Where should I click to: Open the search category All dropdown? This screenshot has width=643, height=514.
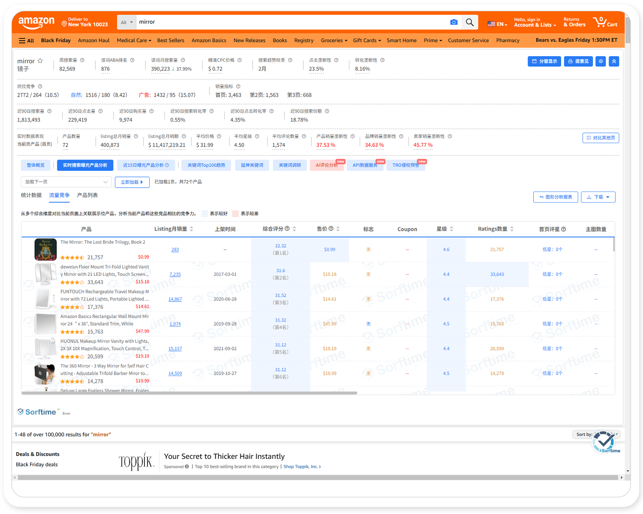(126, 22)
